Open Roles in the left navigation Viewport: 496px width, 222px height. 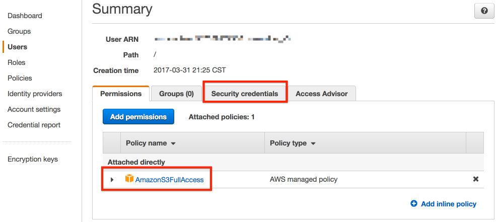pos(17,62)
